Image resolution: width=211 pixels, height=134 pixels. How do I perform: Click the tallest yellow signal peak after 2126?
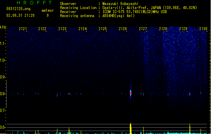130,128
